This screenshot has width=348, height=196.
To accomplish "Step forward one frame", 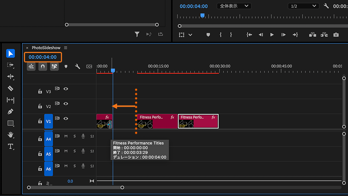I will click(283, 35).
